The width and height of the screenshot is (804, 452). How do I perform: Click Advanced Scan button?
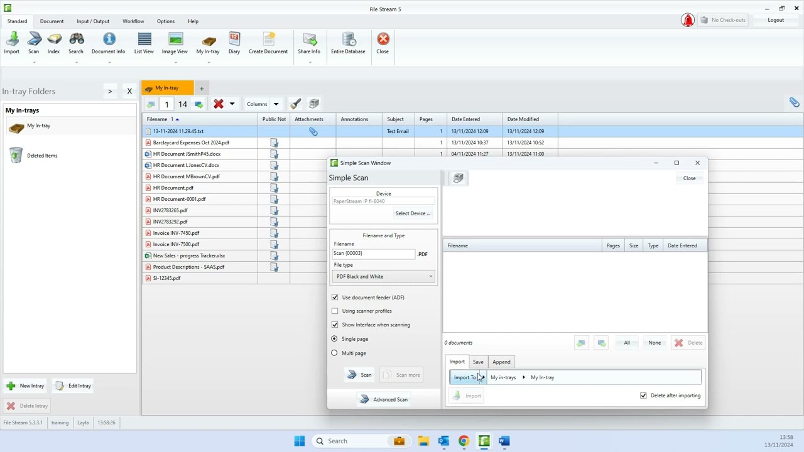[384, 399]
